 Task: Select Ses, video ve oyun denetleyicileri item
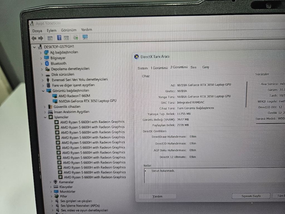[x=85, y=210]
